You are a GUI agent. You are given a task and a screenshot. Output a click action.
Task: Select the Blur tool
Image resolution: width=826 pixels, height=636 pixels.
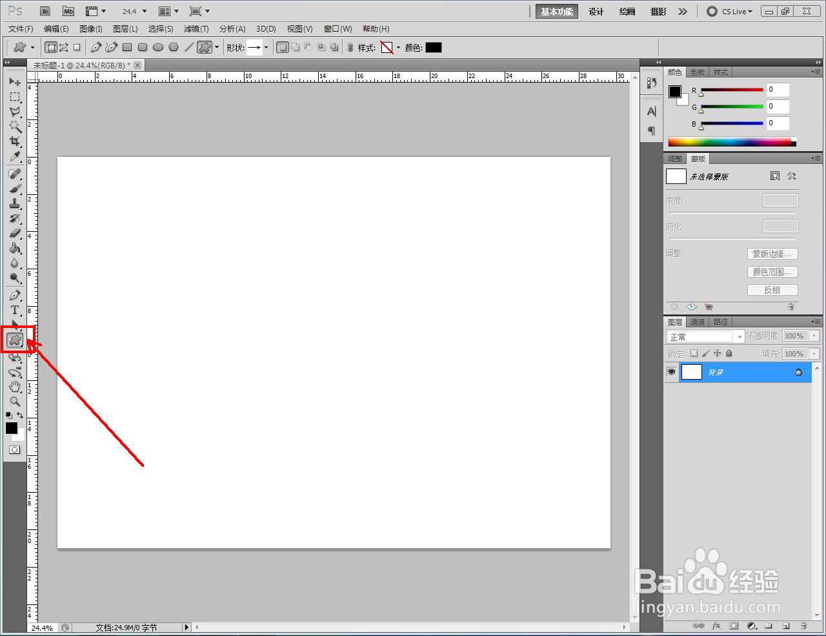click(15, 263)
